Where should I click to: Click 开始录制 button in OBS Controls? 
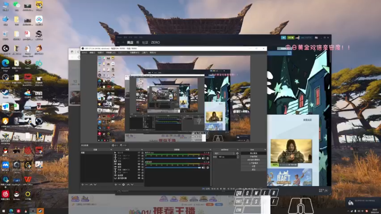pos(253,157)
